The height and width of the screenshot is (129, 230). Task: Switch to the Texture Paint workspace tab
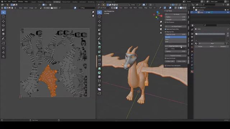[x=66, y=2]
